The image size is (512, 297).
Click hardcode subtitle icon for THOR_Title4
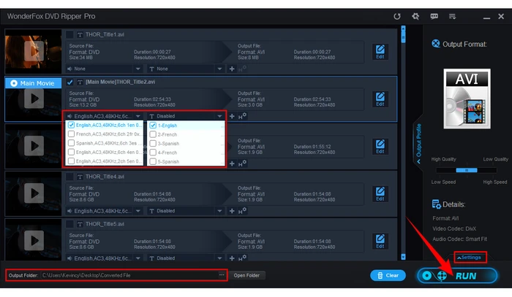point(242,211)
